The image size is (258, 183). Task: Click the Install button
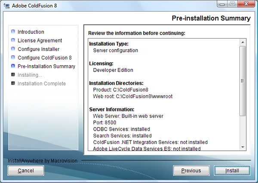232,171
